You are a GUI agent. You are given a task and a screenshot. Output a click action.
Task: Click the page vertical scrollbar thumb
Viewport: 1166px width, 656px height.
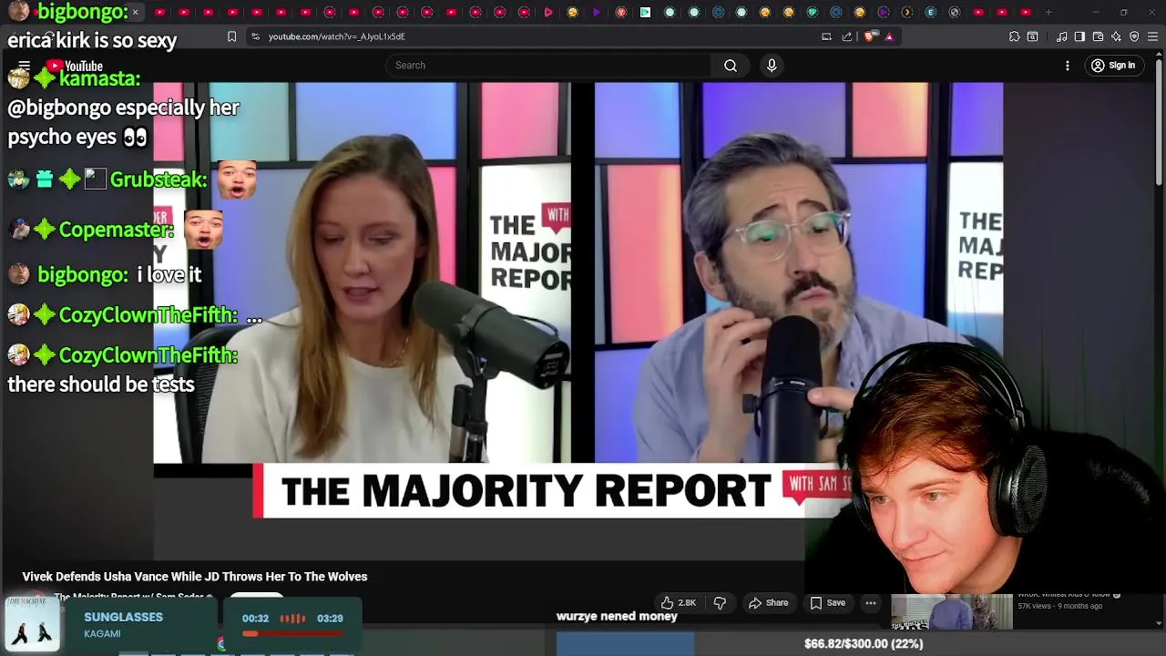1159,120
